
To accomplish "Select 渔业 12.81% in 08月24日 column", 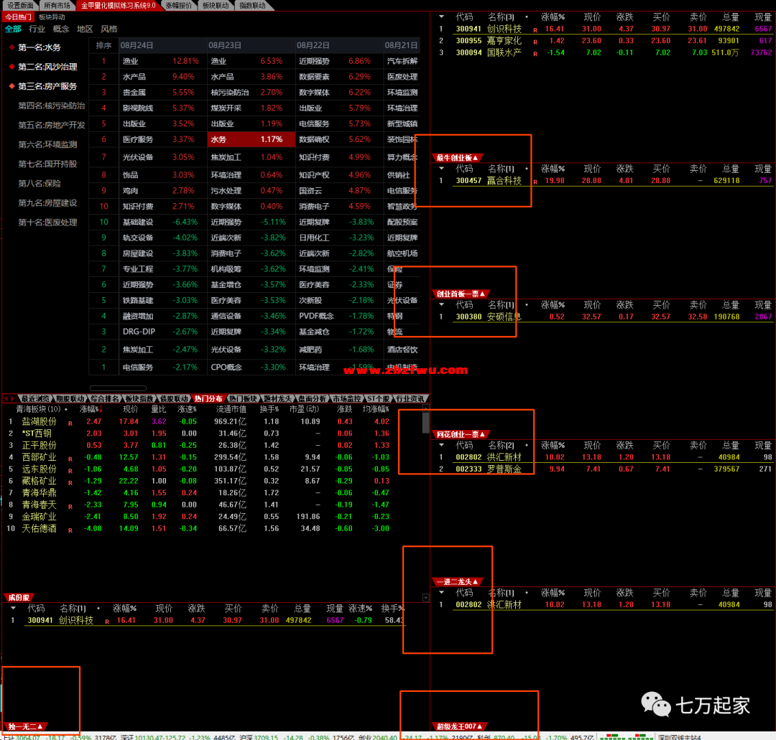I will [163, 61].
